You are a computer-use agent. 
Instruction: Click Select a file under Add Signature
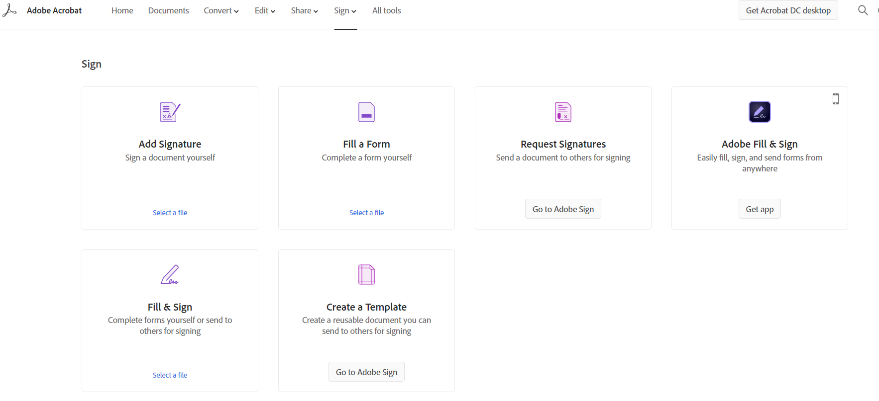(170, 213)
